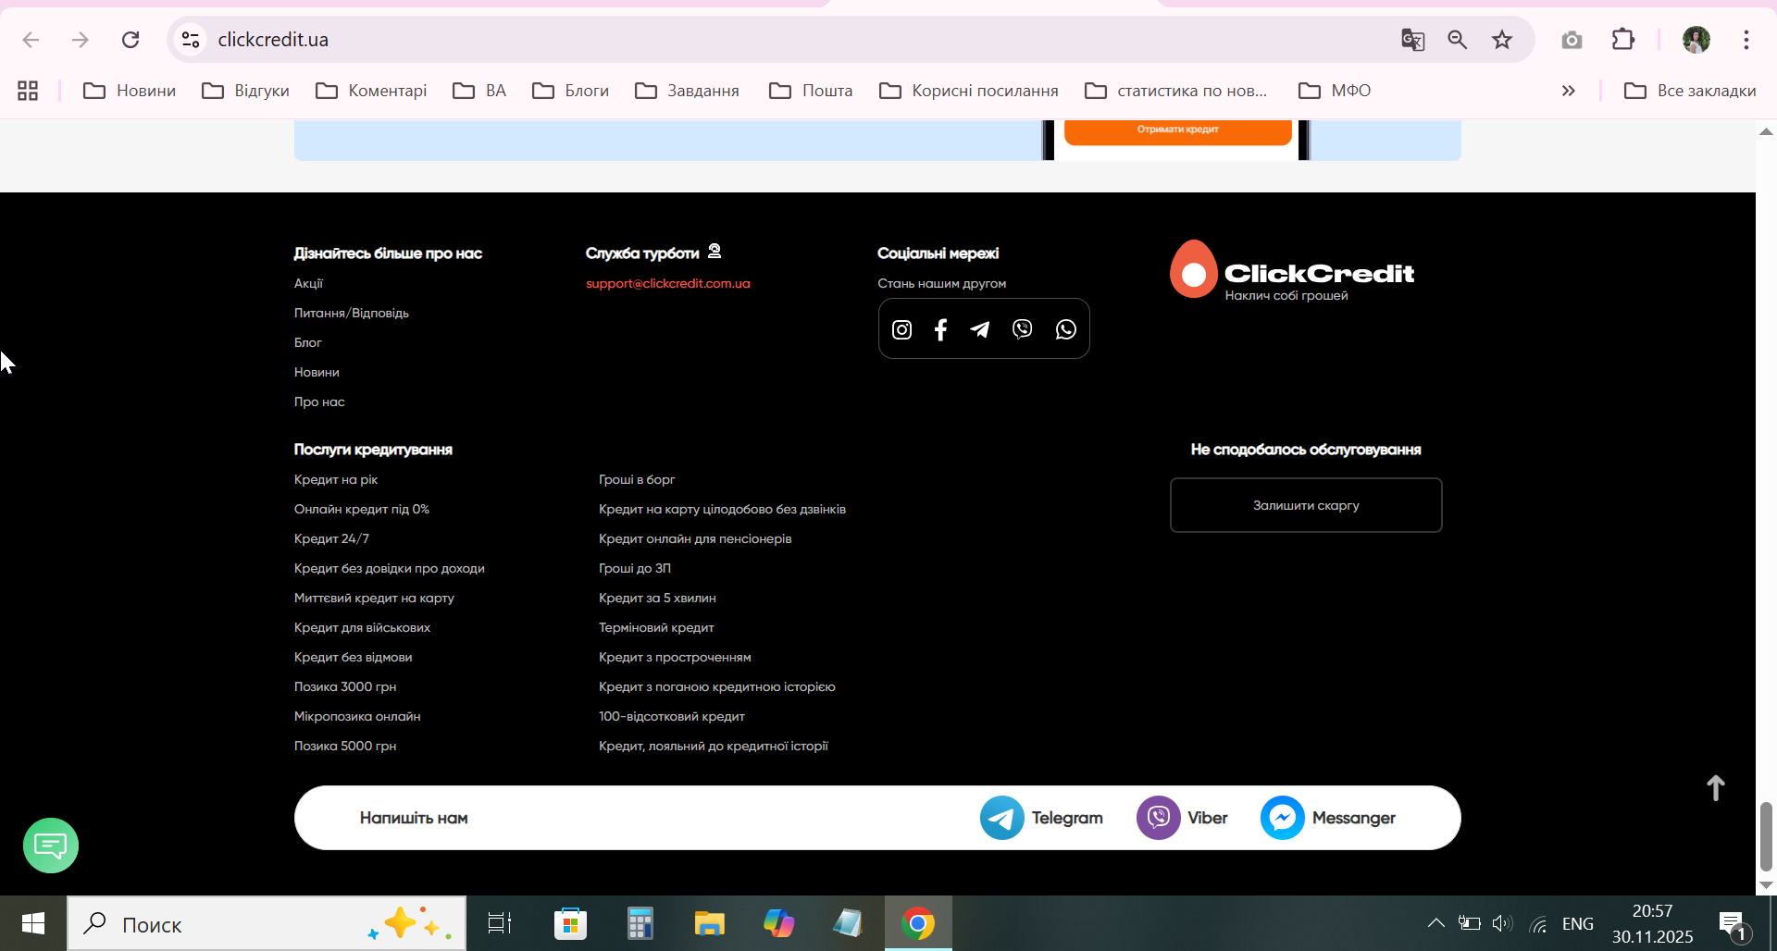Bookmark this page with the star
1777x951 pixels.
point(1502,40)
